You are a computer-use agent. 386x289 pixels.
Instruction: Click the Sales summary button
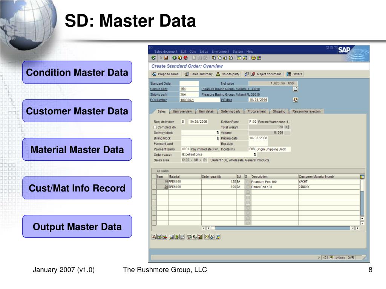[198, 74]
